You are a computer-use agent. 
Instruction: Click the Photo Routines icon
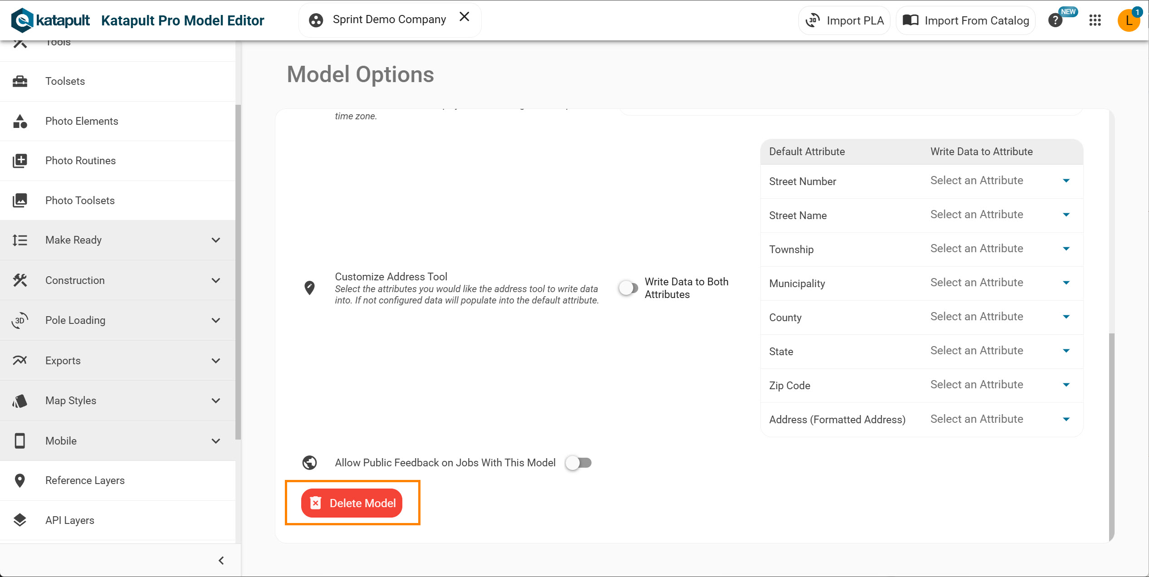tap(20, 161)
